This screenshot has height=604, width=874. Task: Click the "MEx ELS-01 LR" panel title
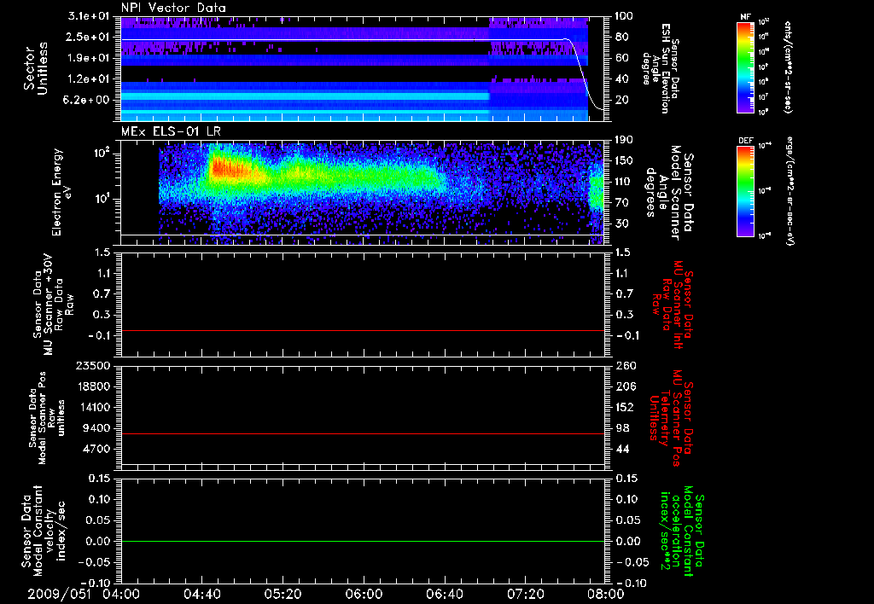171,131
